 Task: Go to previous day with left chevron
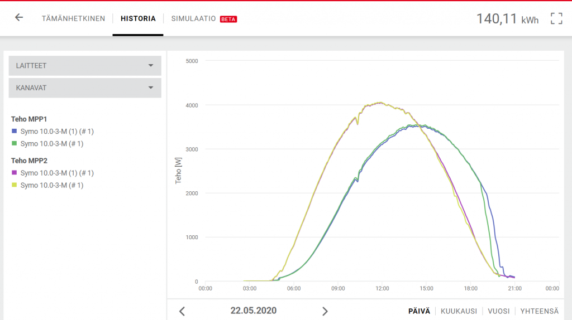182,311
